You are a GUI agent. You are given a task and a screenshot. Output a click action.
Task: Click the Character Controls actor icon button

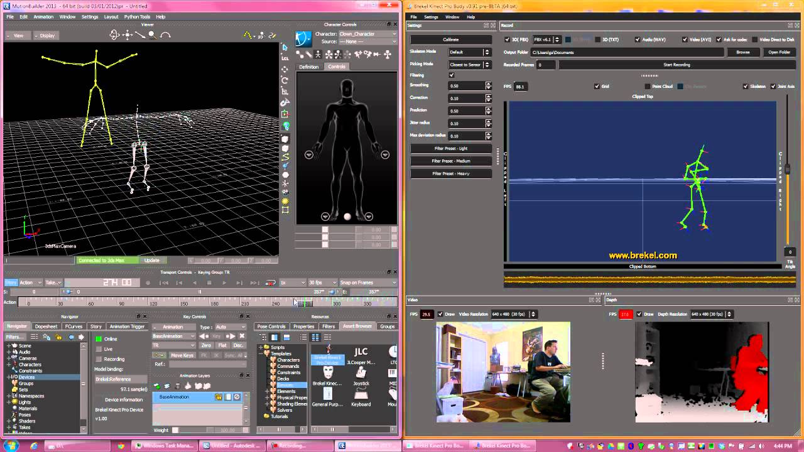coord(303,38)
